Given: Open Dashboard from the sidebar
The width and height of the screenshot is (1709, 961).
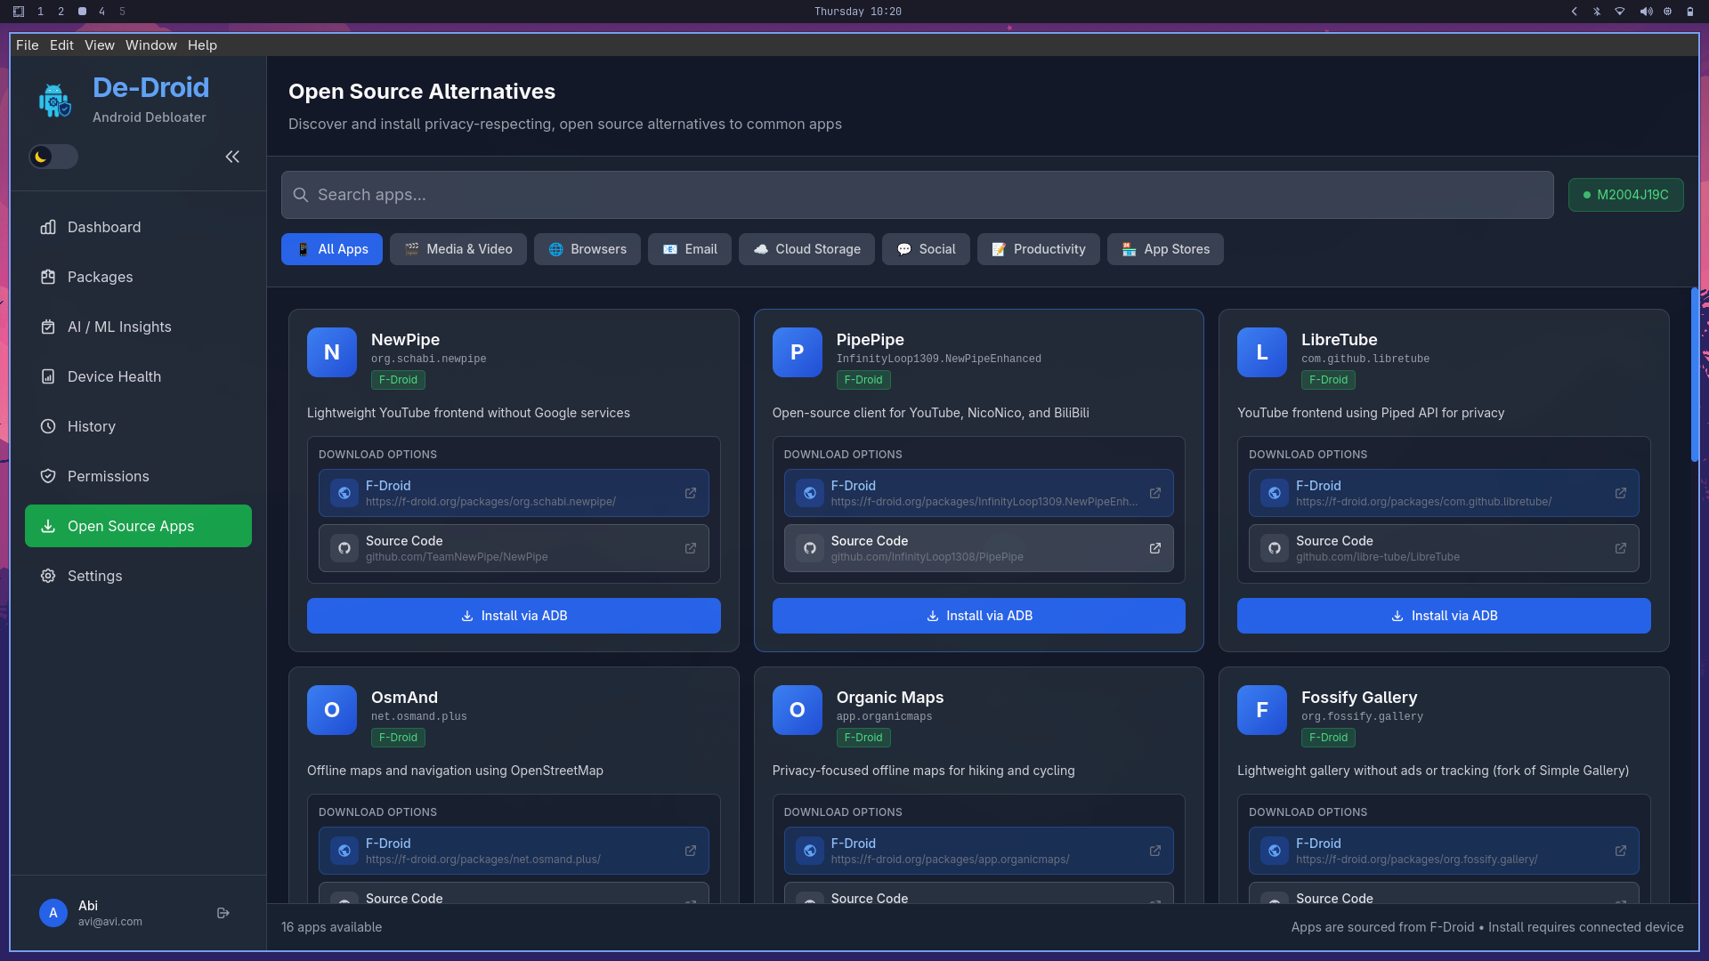Looking at the screenshot, I should (104, 227).
